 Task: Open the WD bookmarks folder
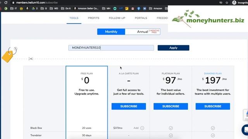(54, 8)
